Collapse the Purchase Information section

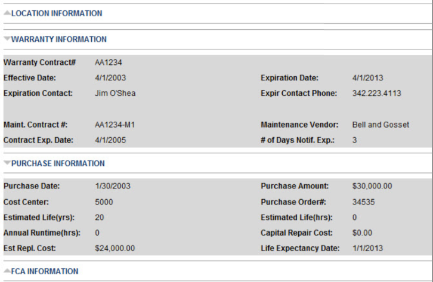point(57,163)
